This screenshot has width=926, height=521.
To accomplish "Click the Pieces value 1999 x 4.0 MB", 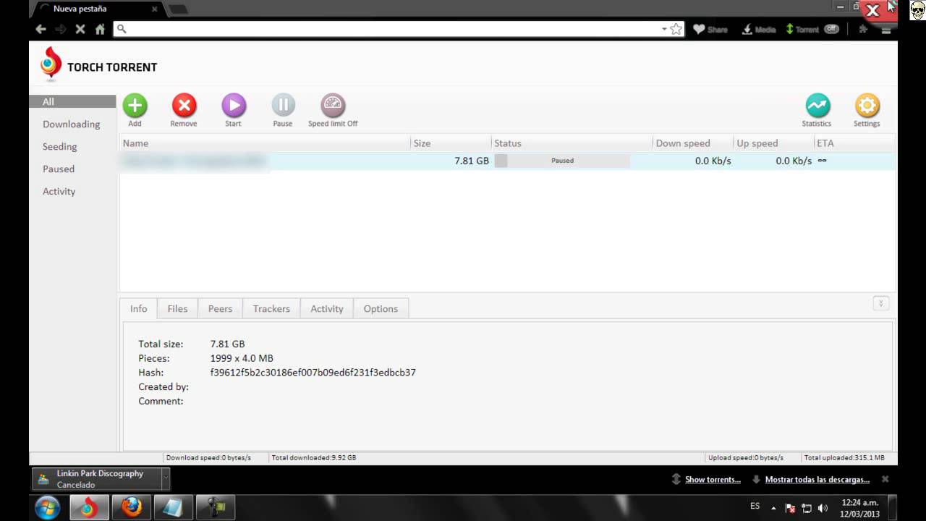I will (x=242, y=358).
